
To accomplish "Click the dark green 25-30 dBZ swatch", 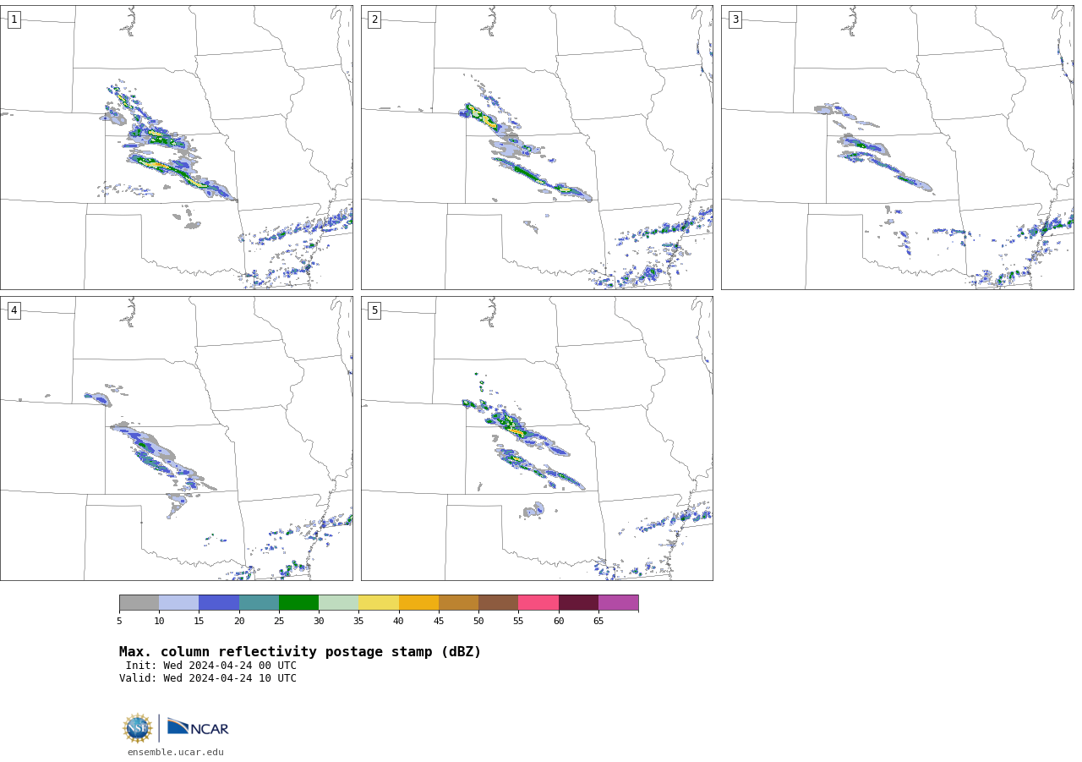I will tap(298, 602).
